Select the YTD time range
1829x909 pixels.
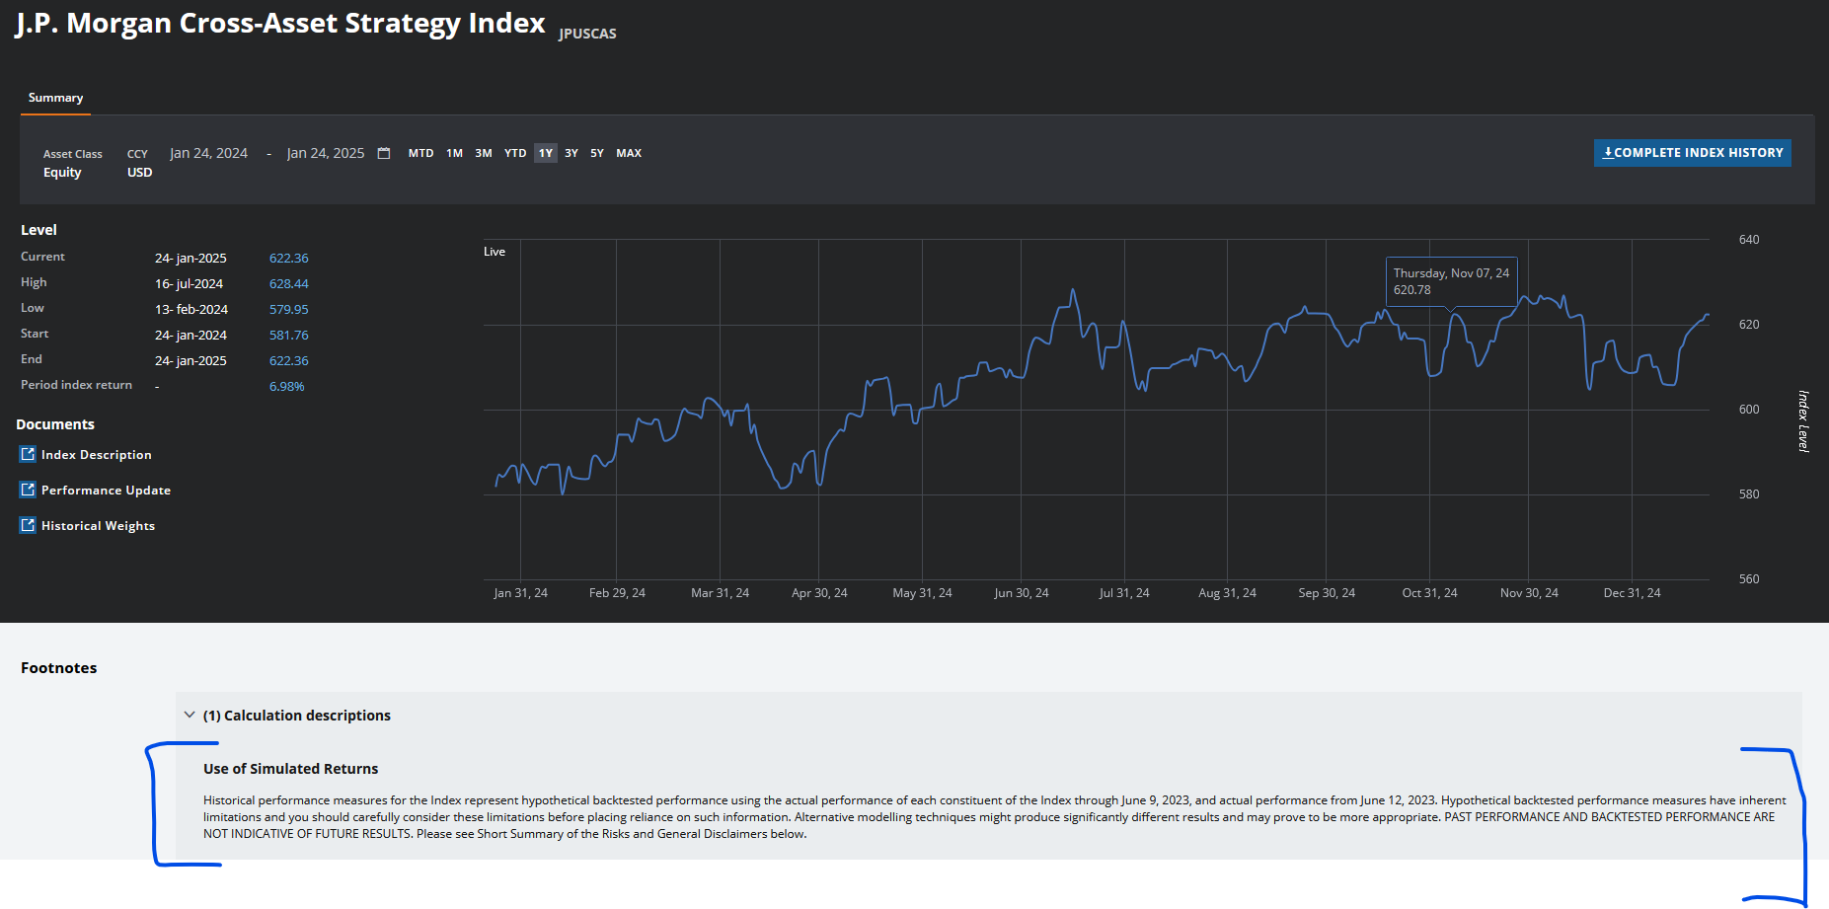pos(515,153)
